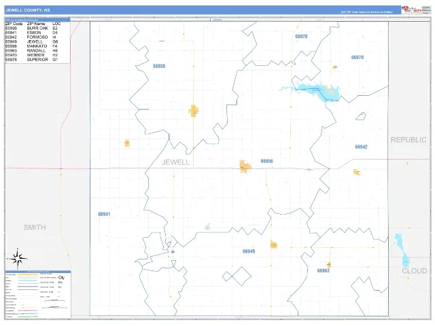Click the SMITH county label
435x326 pixels.
35,228
